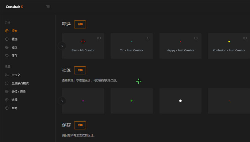Click the 全部 button next to 社区 heading
Screen dimensions: 250x142
pyautogui.click(x=80, y=70)
